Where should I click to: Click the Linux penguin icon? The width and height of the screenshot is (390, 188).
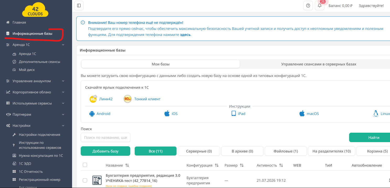(376, 114)
